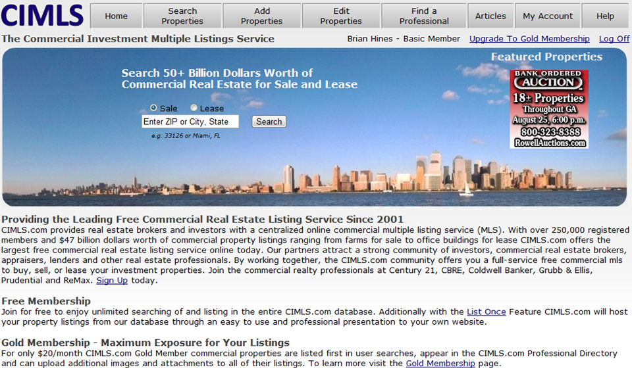Open the List Once feature link

coord(486,312)
